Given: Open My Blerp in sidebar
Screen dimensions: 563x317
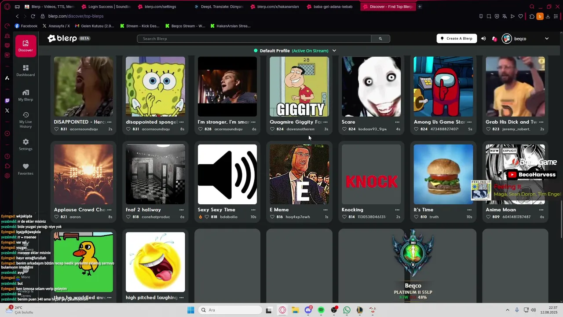Looking at the screenshot, I should coord(26,95).
